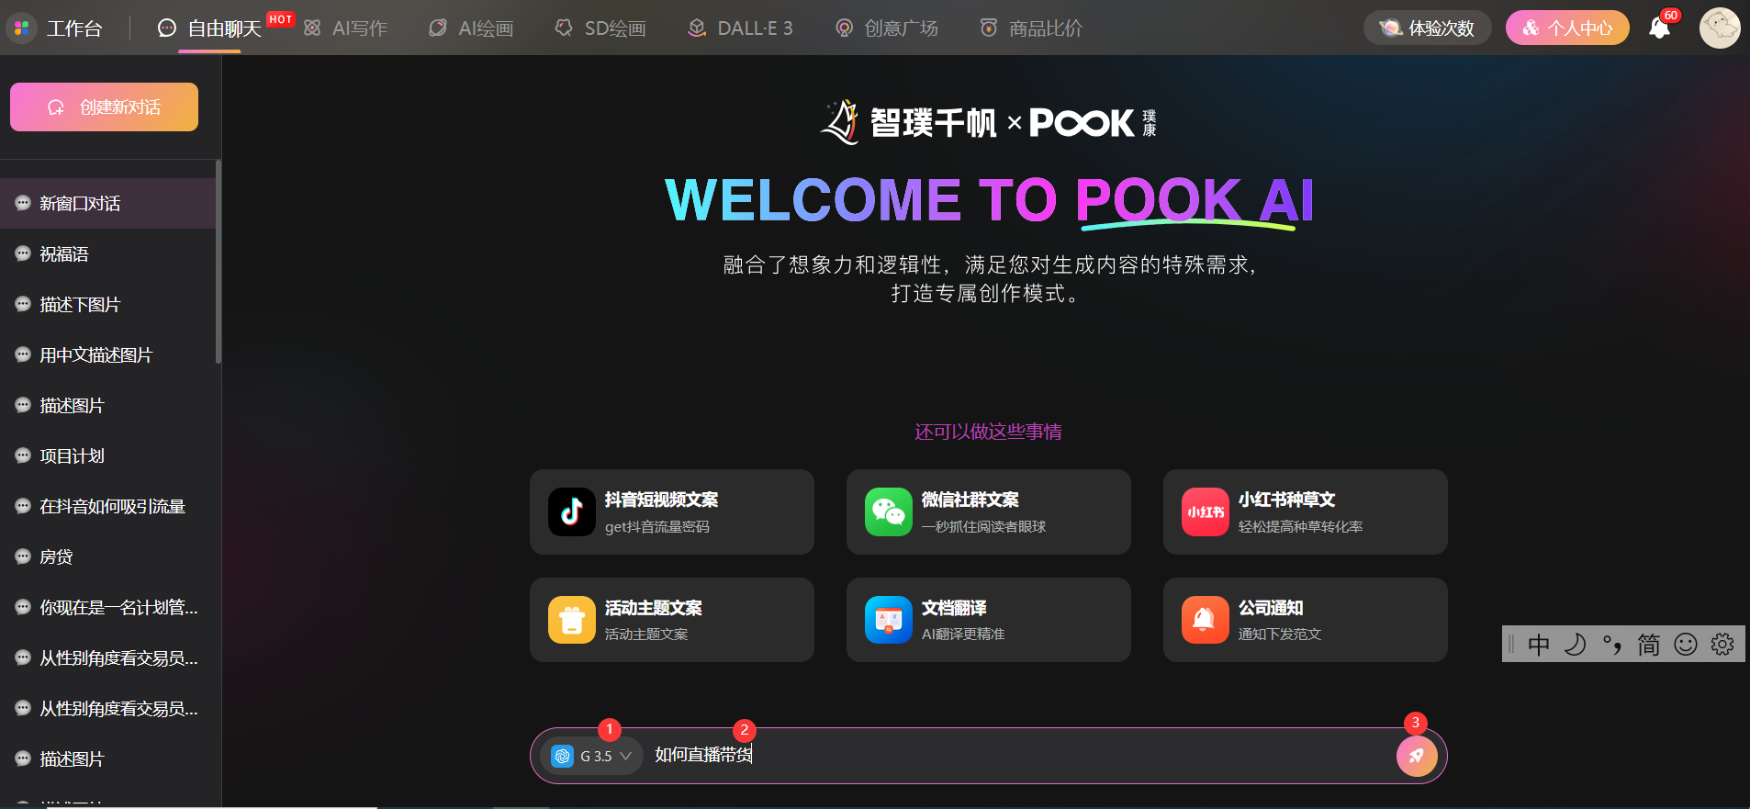Click the 活动主题文案 gift icon

click(x=571, y=620)
